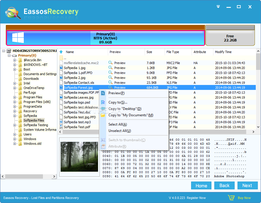The height and width of the screenshot is (203, 261).
Task: Expand the Windows.old tree node
Action: pos(15,144)
